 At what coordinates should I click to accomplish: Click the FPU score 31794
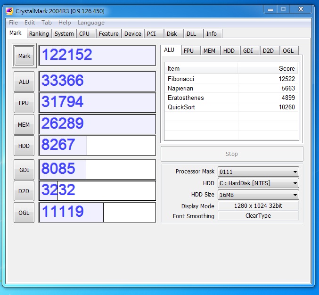(98, 103)
